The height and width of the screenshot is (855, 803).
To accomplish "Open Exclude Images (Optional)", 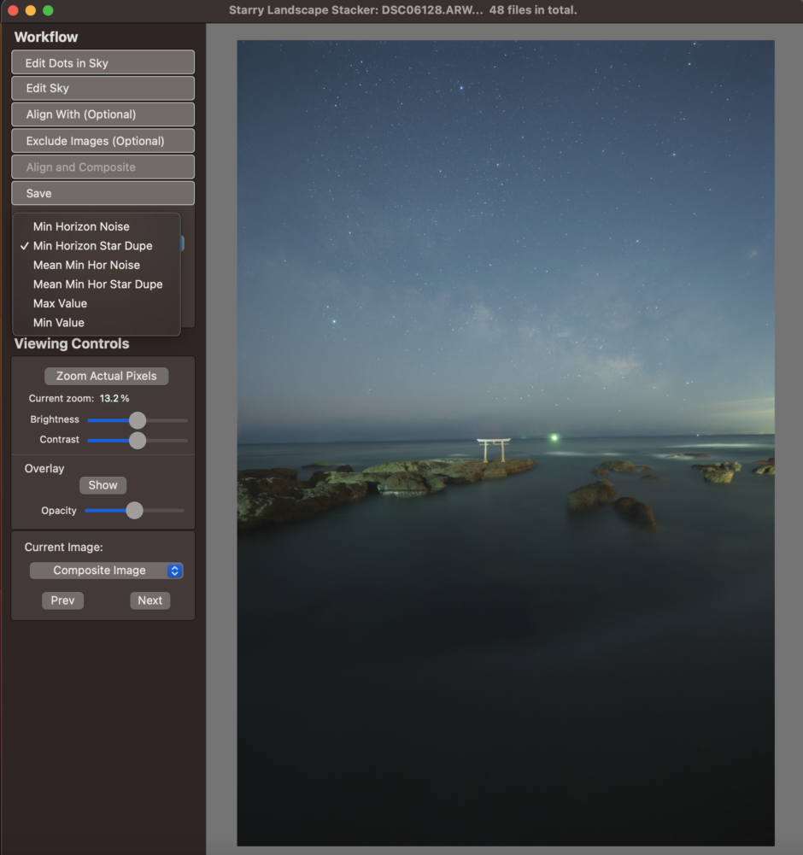I will coord(103,140).
